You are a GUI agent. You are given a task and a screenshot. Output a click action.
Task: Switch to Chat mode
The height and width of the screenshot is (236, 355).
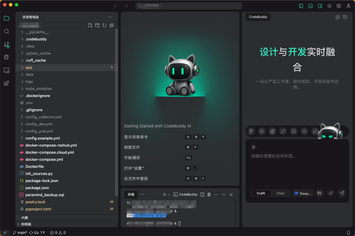(x=280, y=193)
